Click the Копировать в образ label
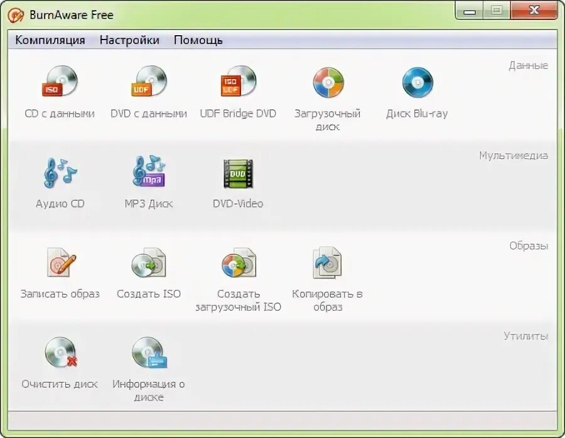The image size is (565, 438). click(327, 301)
